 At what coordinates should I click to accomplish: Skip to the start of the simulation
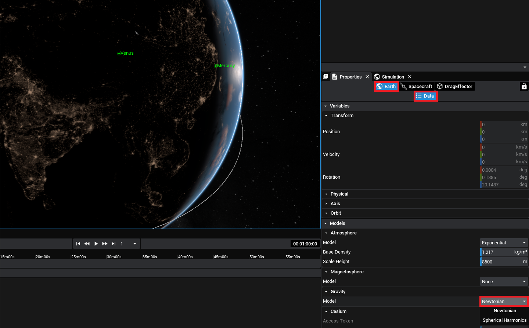[78, 244]
